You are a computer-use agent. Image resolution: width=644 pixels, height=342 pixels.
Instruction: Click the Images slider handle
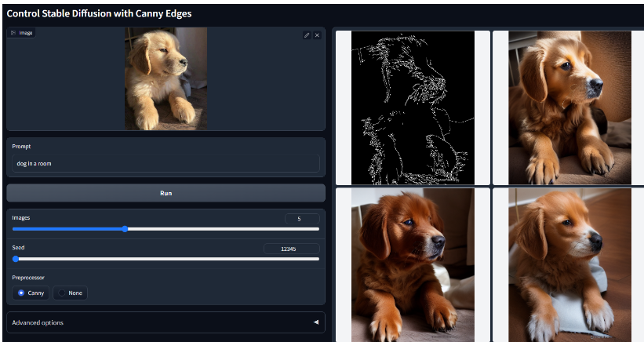click(126, 229)
